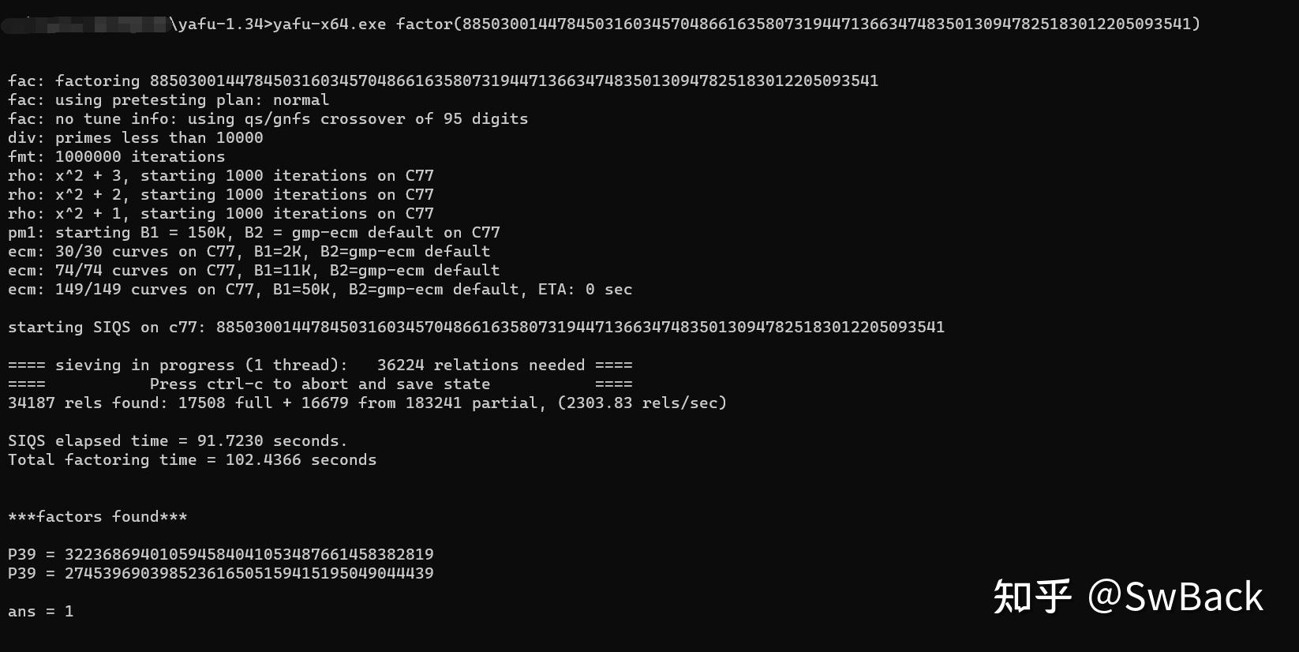Click 'div: primes less than 10000' line
Image resolution: width=1299 pixels, height=652 pixels.
click(136, 137)
